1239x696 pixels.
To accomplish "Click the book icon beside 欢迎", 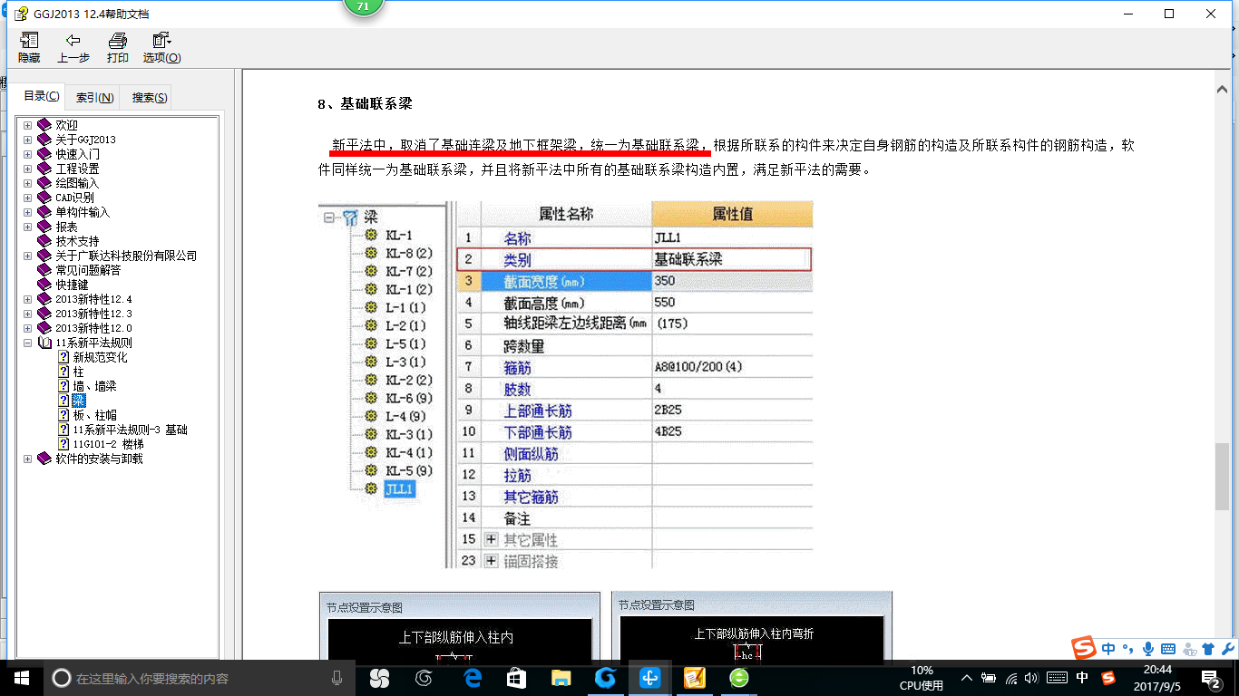I will [x=44, y=125].
